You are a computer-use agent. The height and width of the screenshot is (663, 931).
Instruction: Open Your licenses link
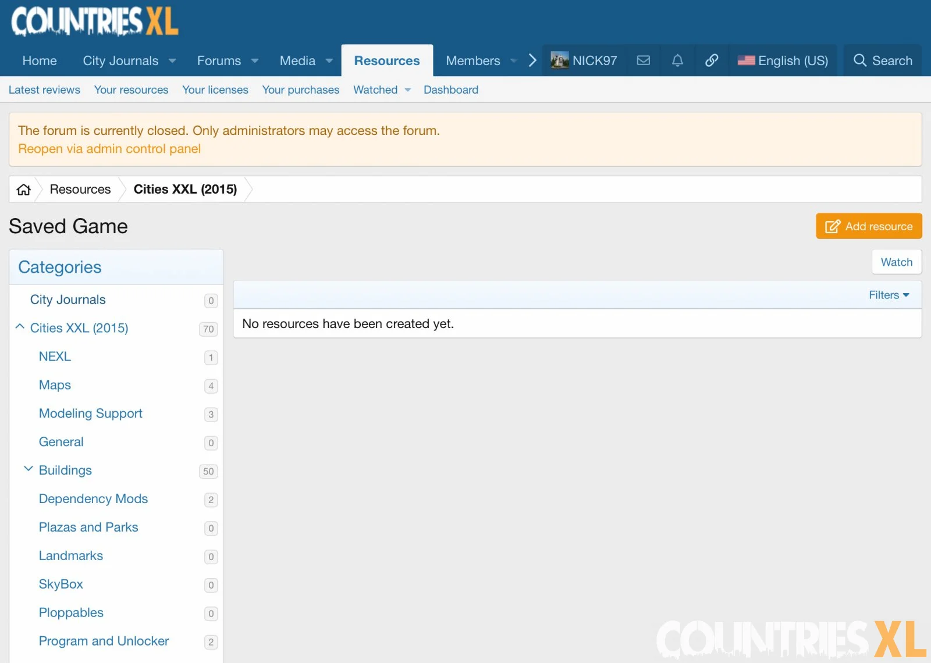pyautogui.click(x=215, y=90)
